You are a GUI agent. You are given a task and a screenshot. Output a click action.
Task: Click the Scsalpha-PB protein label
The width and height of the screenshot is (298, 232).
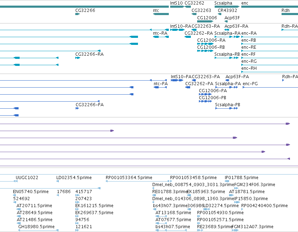[228, 105]
